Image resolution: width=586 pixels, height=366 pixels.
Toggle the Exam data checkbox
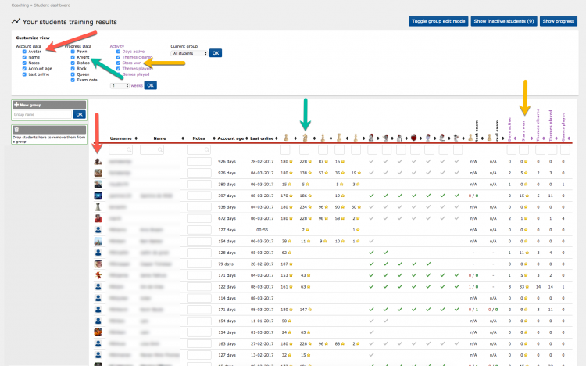click(73, 80)
